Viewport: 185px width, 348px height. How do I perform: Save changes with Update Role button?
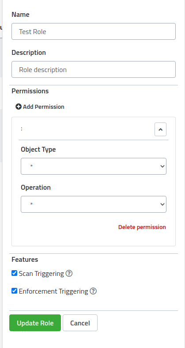(x=35, y=323)
